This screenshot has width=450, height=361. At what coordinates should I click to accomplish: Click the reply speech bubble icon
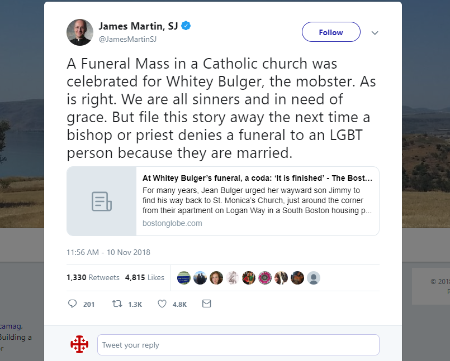tap(72, 304)
